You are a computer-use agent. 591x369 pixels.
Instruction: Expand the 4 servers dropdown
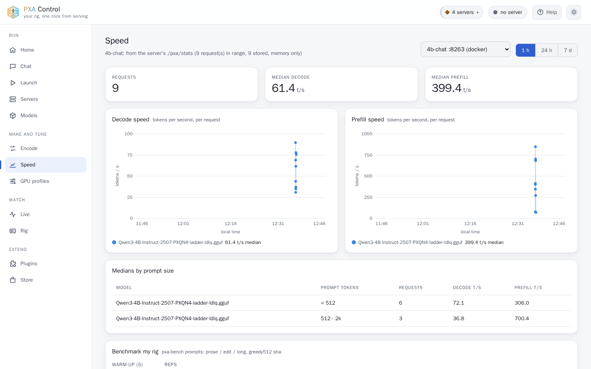point(462,12)
